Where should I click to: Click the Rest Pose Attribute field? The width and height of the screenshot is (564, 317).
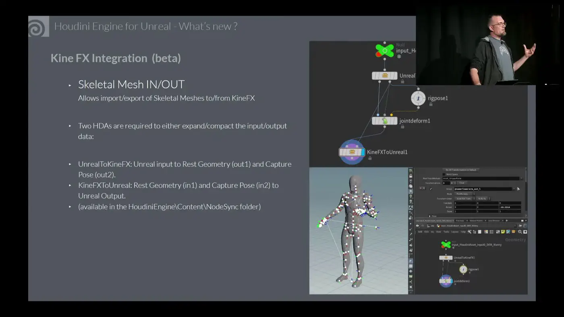pyautogui.click(x=481, y=179)
